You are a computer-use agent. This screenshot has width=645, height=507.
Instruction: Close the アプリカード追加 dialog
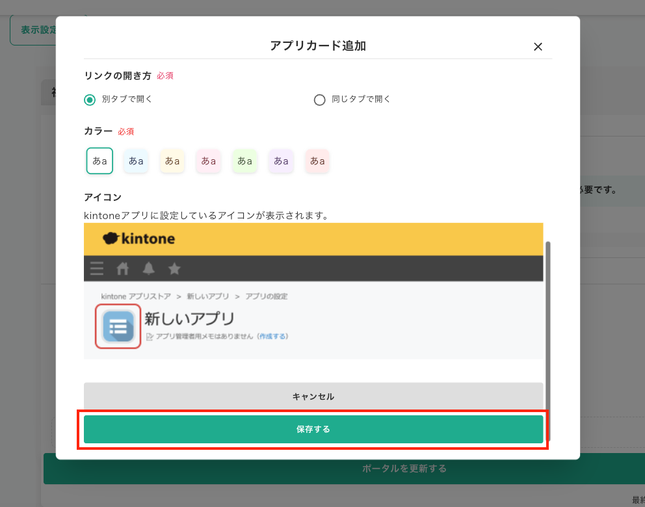click(538, 46)
